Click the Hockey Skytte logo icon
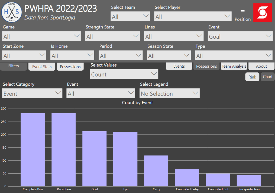Screen dimensions: 275x193 click(x=12, y=12)
